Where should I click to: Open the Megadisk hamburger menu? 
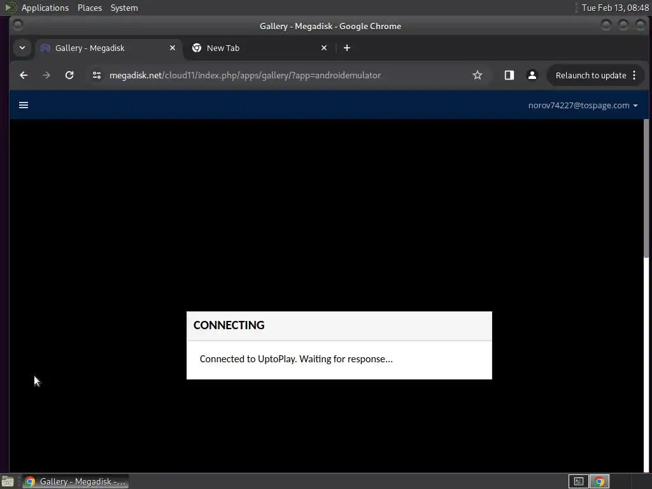[x=24, y=105]
